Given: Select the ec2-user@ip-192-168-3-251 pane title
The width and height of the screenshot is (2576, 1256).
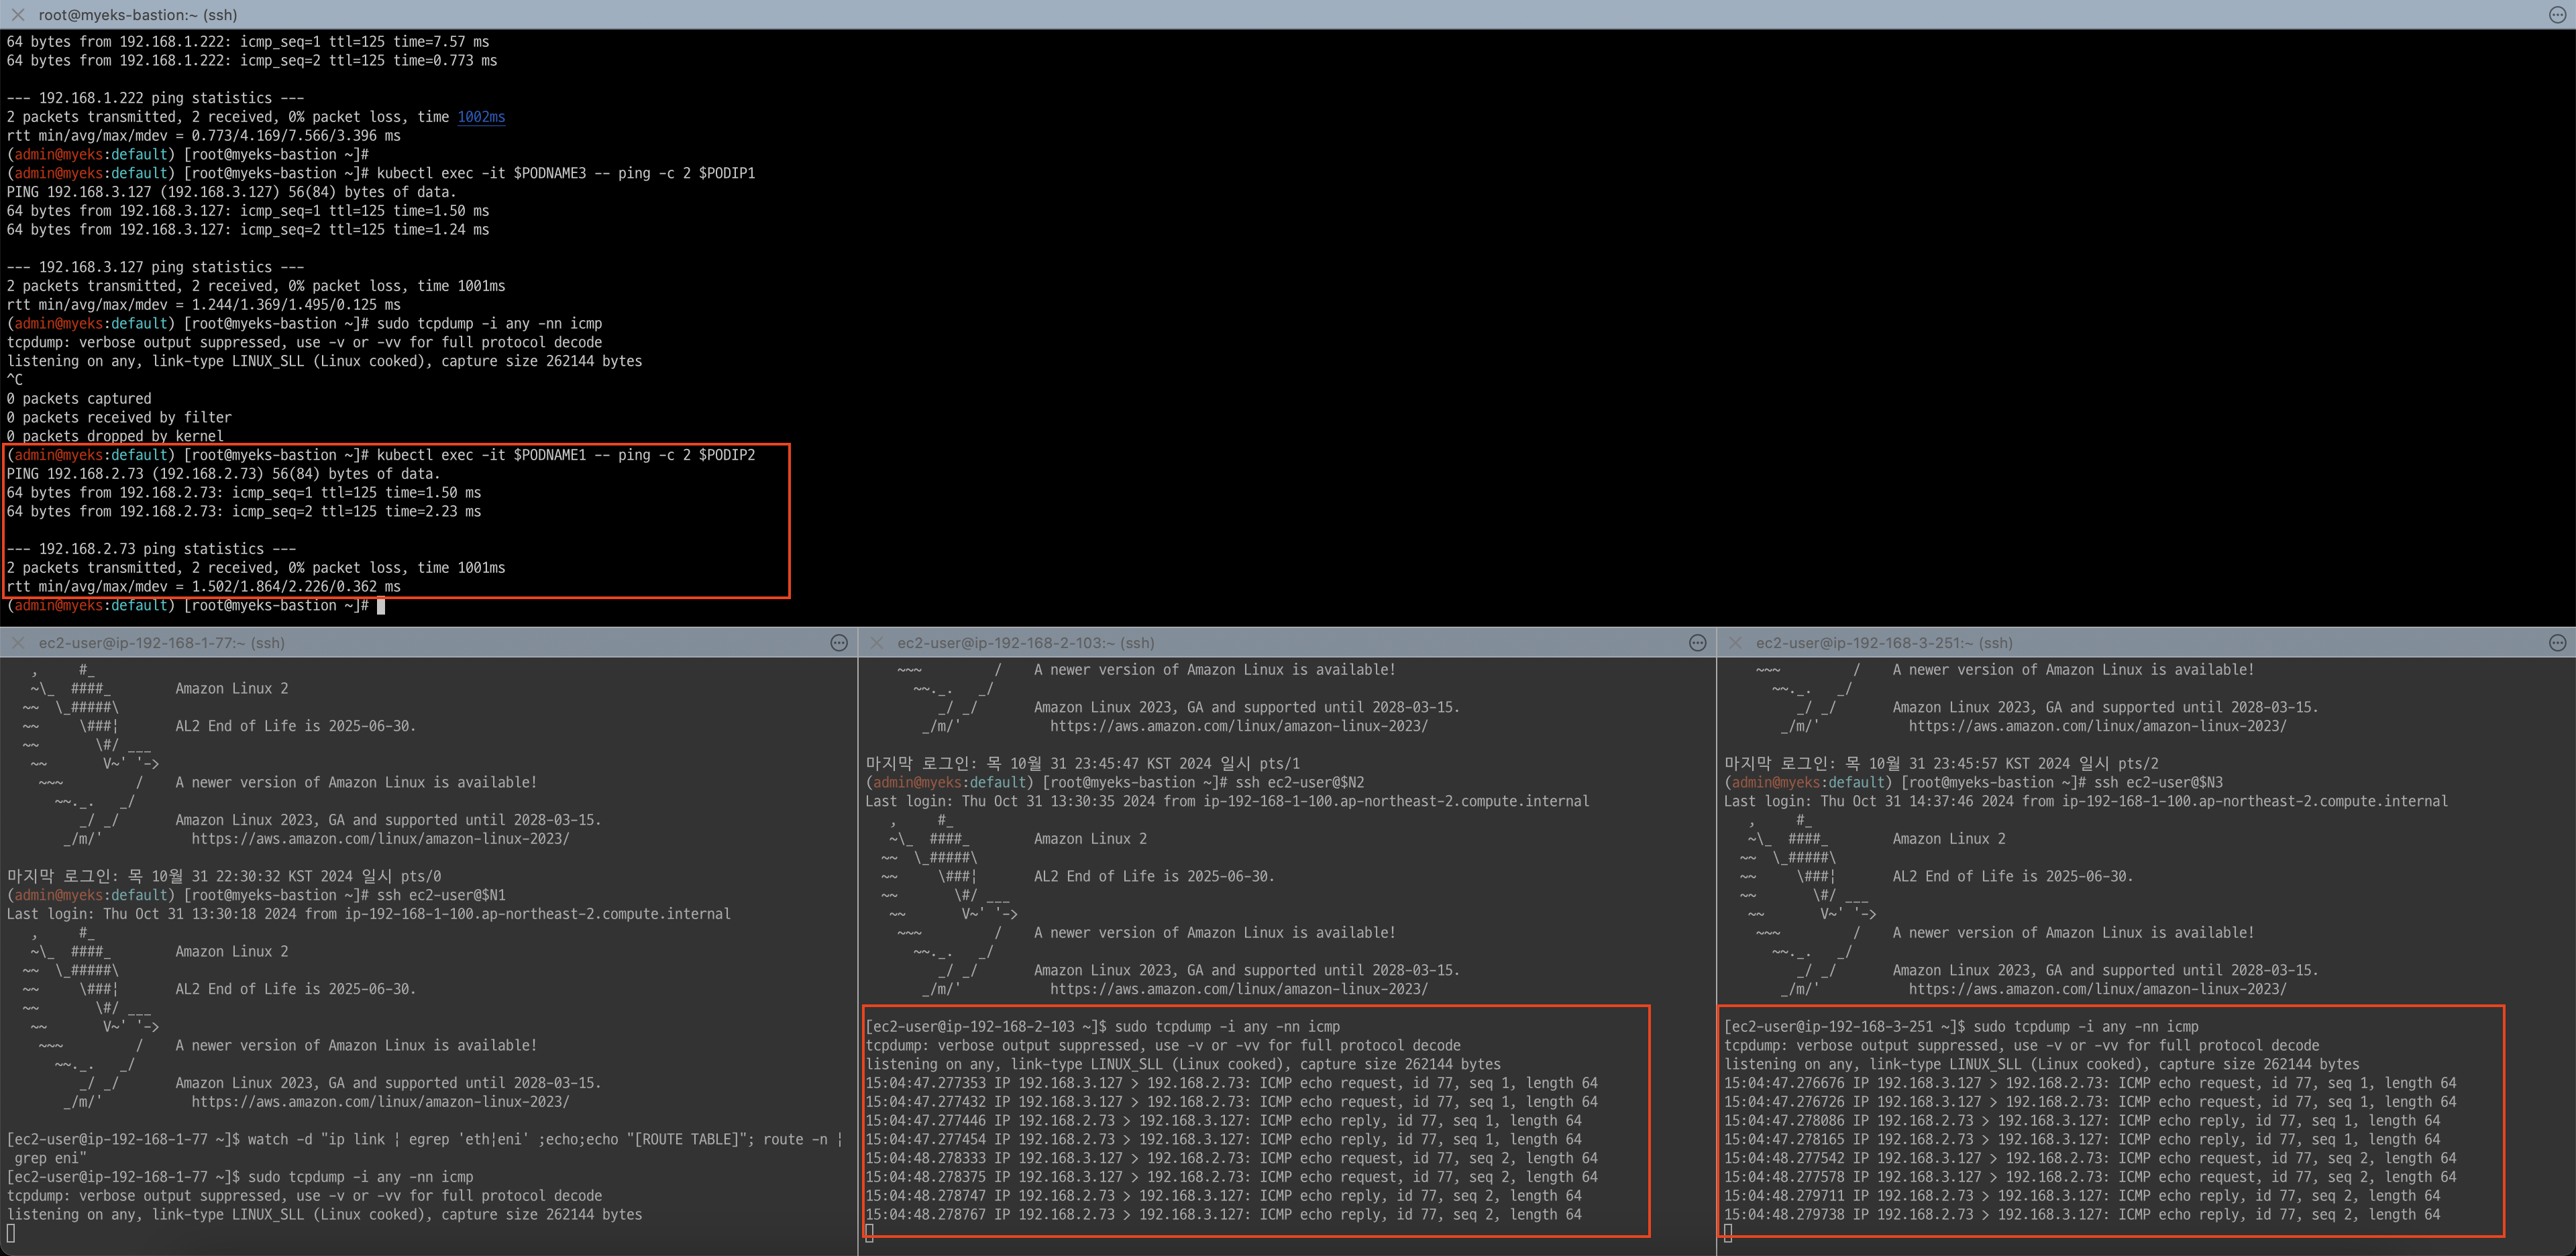Looking at the screenshot, I should point(1884,643).
